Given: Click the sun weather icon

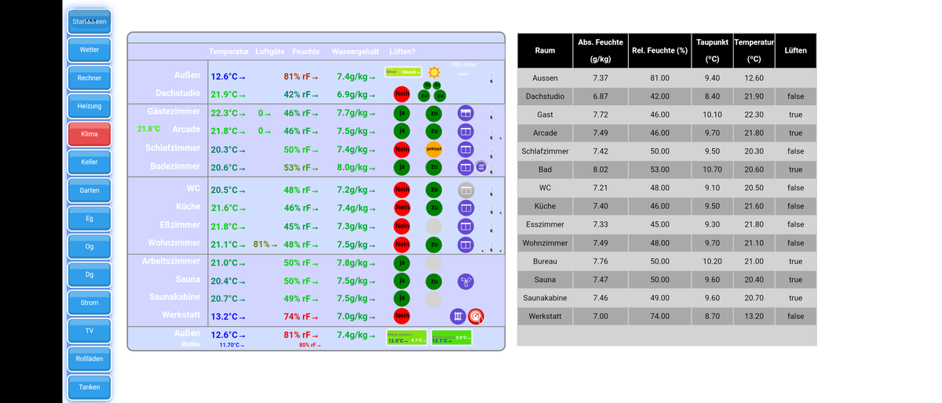Looking at the screenshot, I should coord(435,72).
